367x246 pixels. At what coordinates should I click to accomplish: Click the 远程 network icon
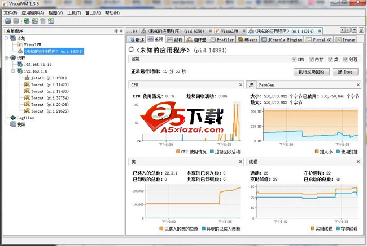pos(13,57)
